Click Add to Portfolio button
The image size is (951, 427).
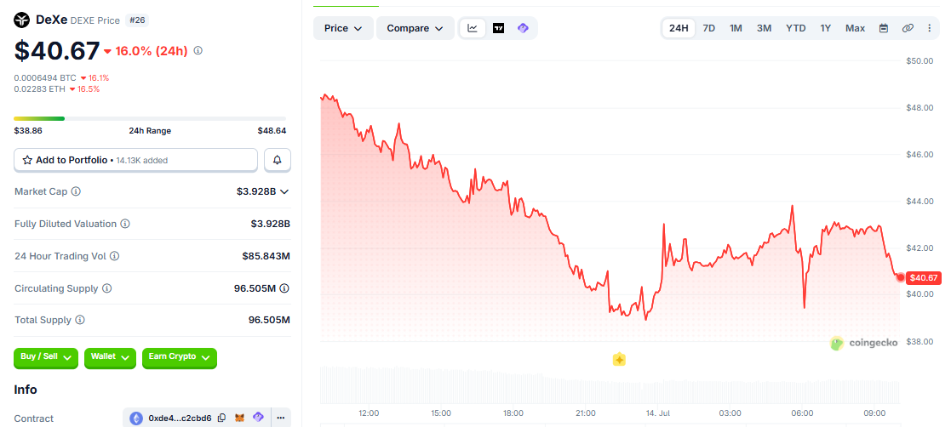coord(136,160)
